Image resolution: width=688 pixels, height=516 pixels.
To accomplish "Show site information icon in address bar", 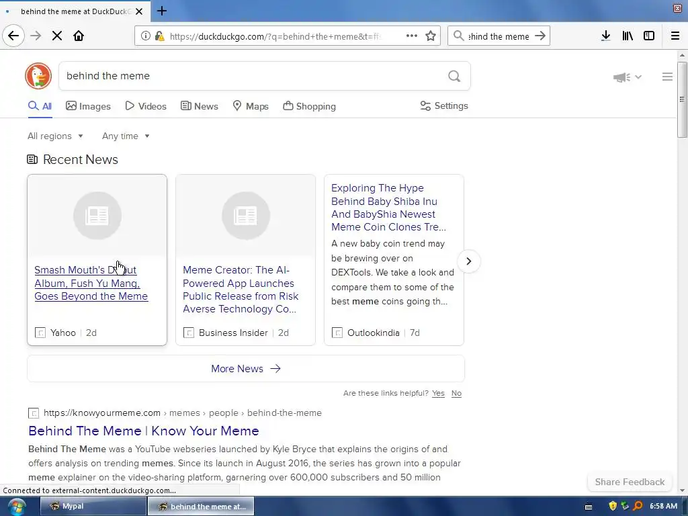I will [x=146, y=36].
